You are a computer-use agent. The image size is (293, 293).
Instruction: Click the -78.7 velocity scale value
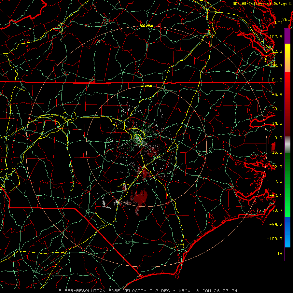(x=276, y=210)
